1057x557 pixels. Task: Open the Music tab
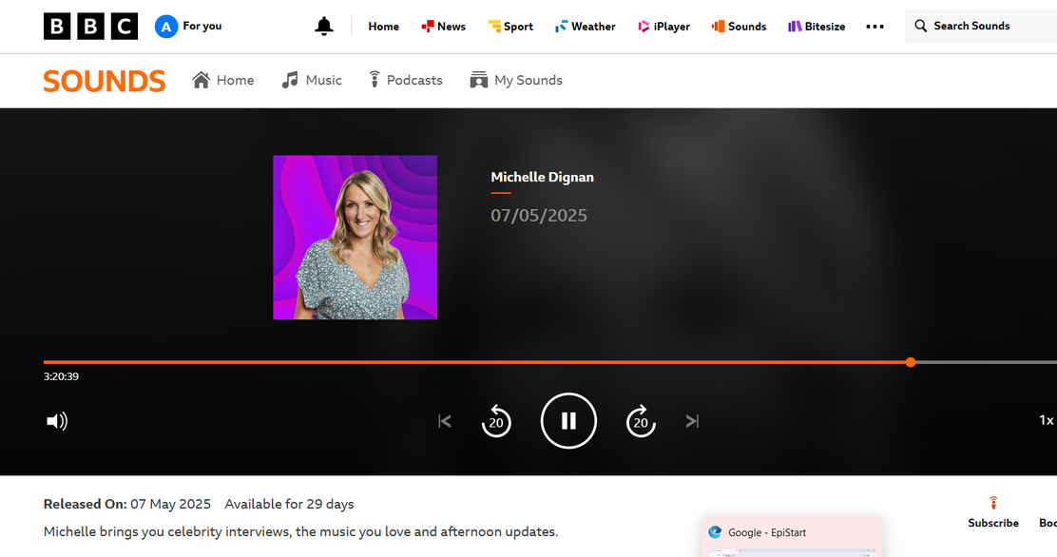click(312, 80)
